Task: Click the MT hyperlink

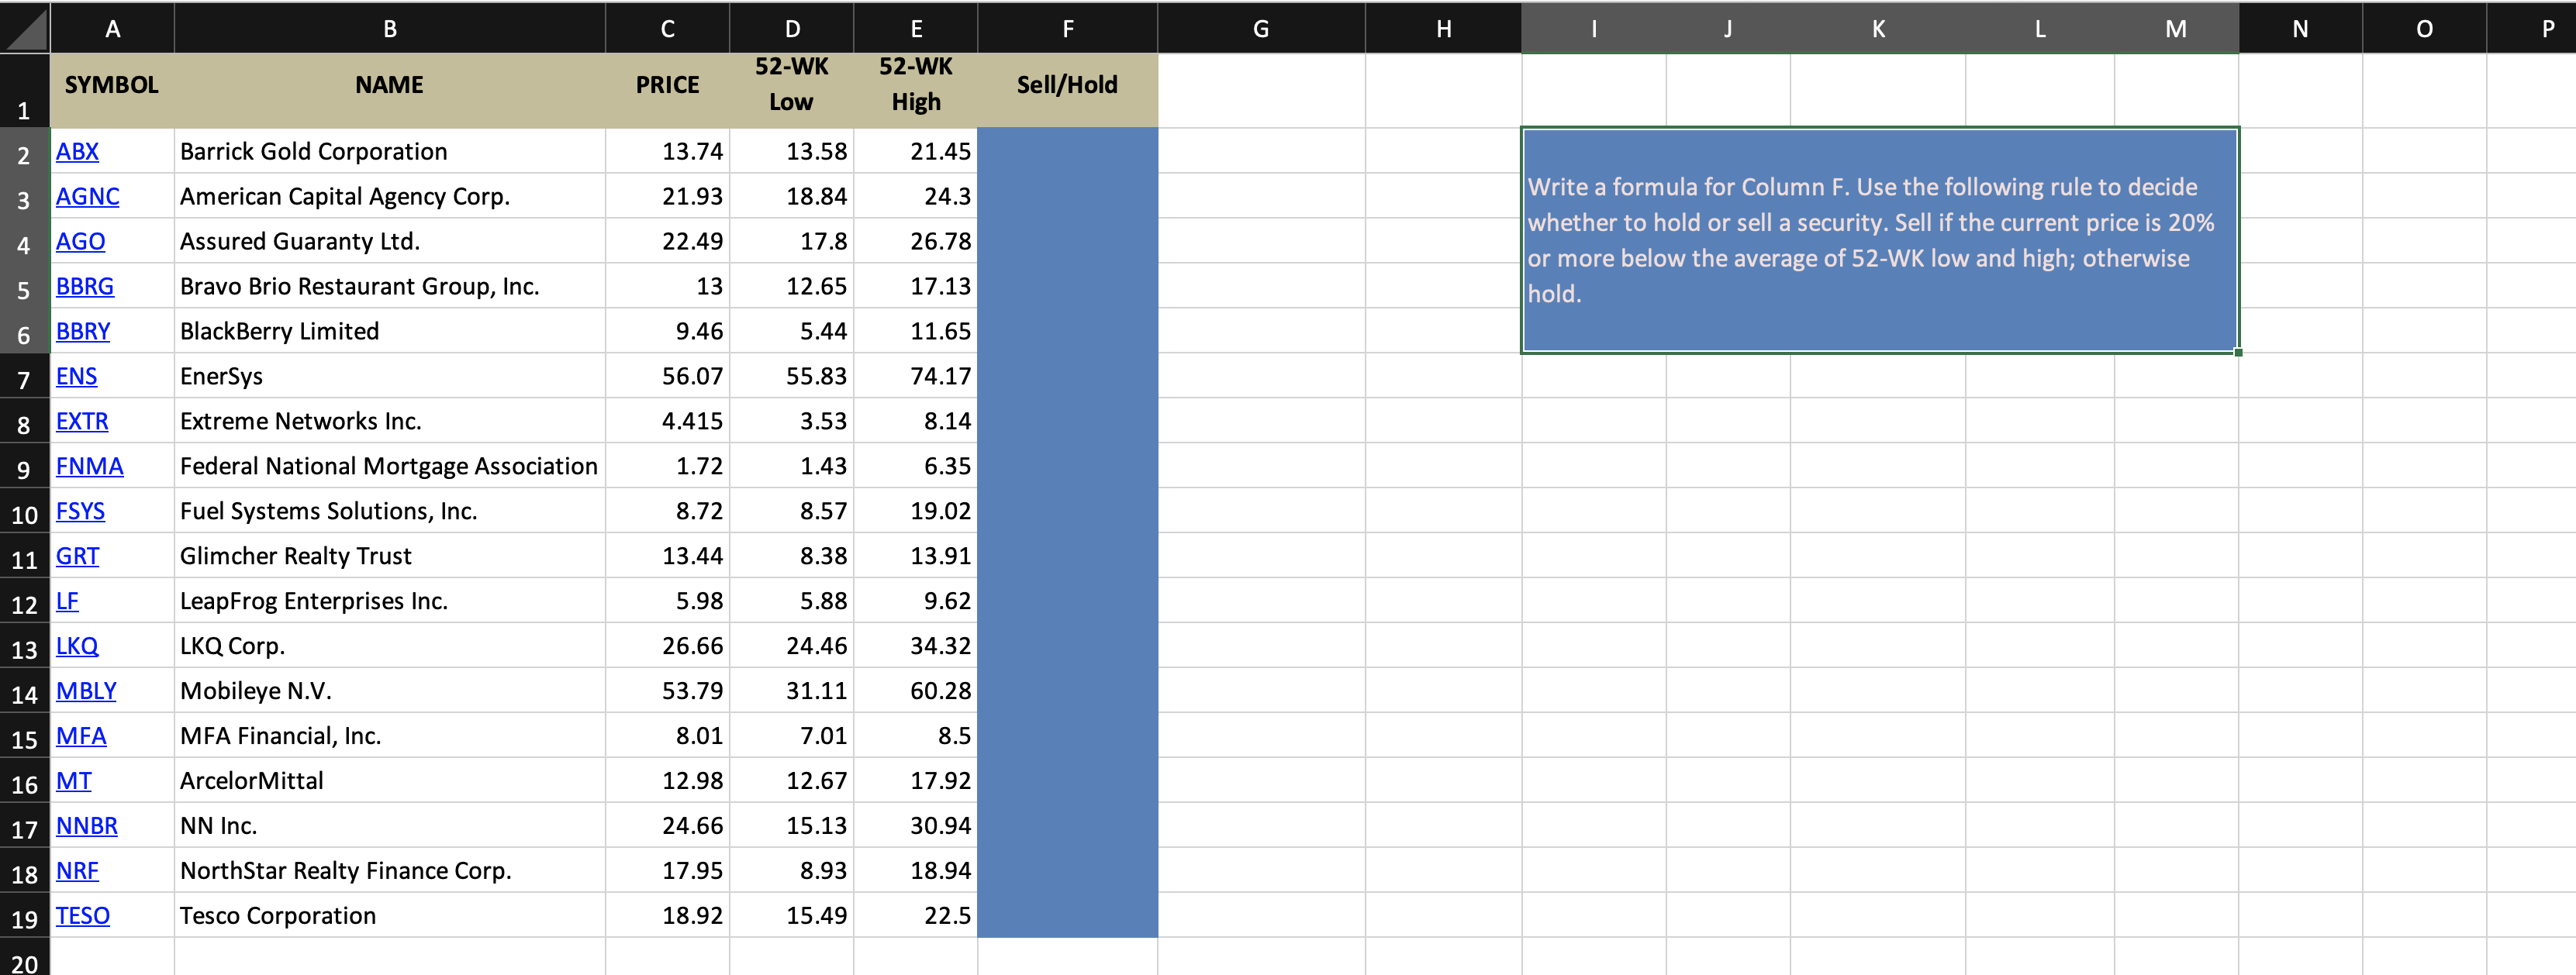Action: point(73,781)
